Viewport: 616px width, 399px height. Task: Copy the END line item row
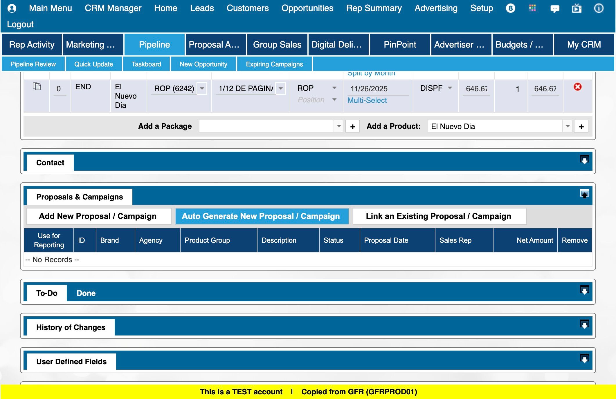coord(37,86)
